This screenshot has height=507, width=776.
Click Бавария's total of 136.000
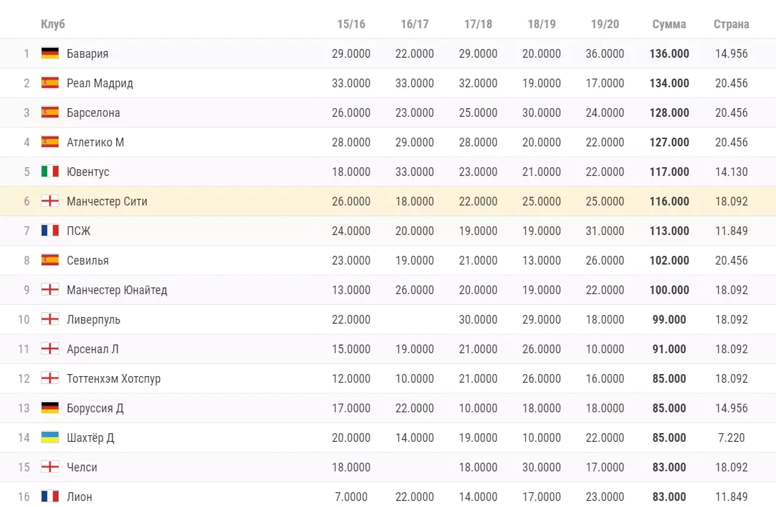coord(669,54)
